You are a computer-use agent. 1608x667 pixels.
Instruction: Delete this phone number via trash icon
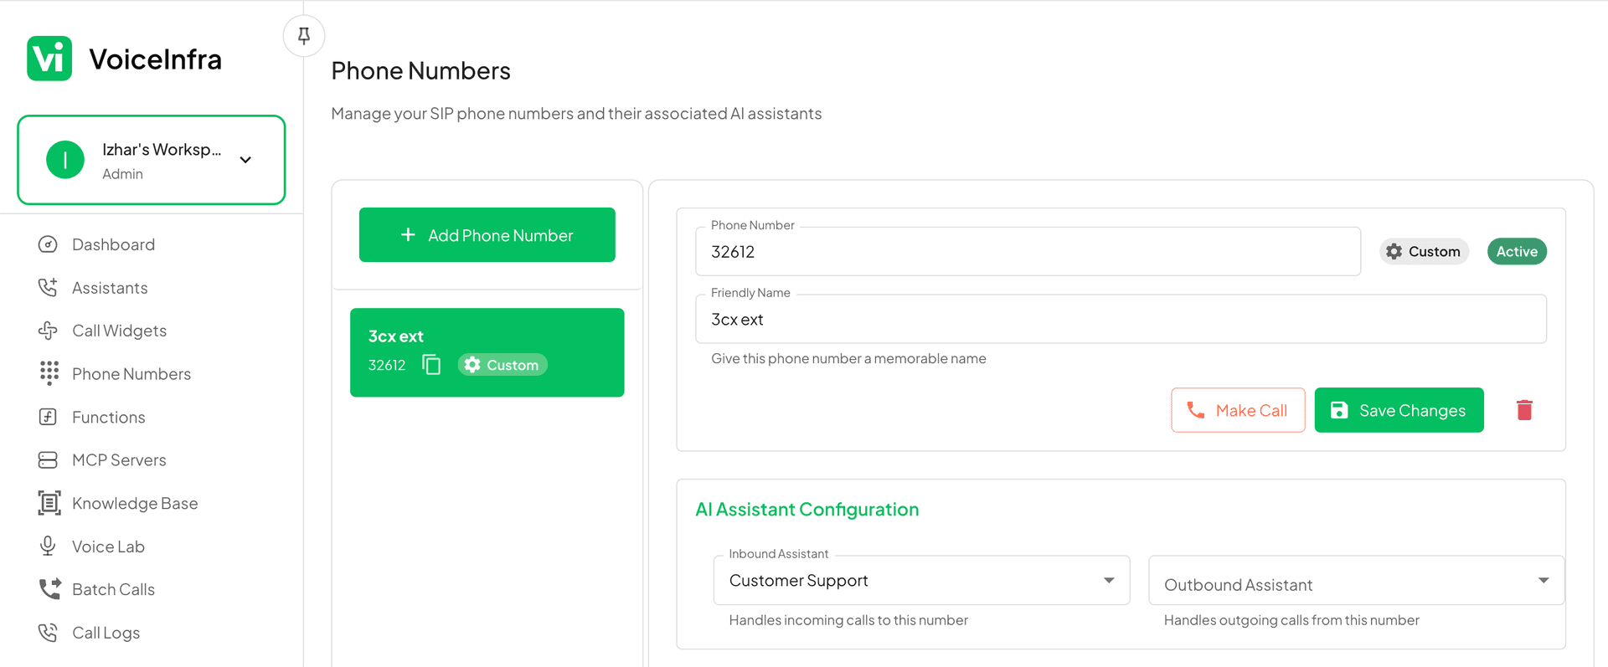tap(1524, 410)
